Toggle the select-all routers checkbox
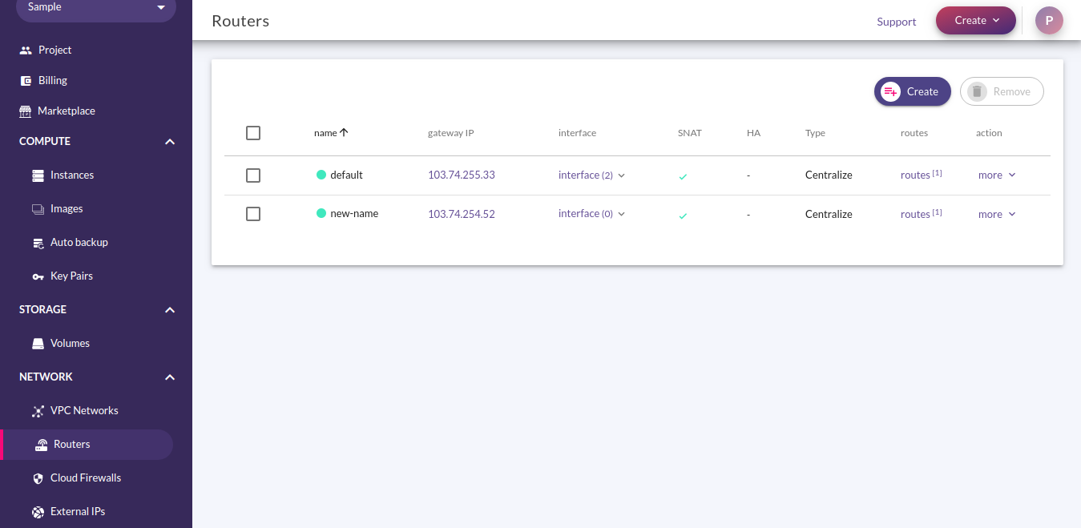Viewport: 1081px width, 528px height. pos(253,133)
